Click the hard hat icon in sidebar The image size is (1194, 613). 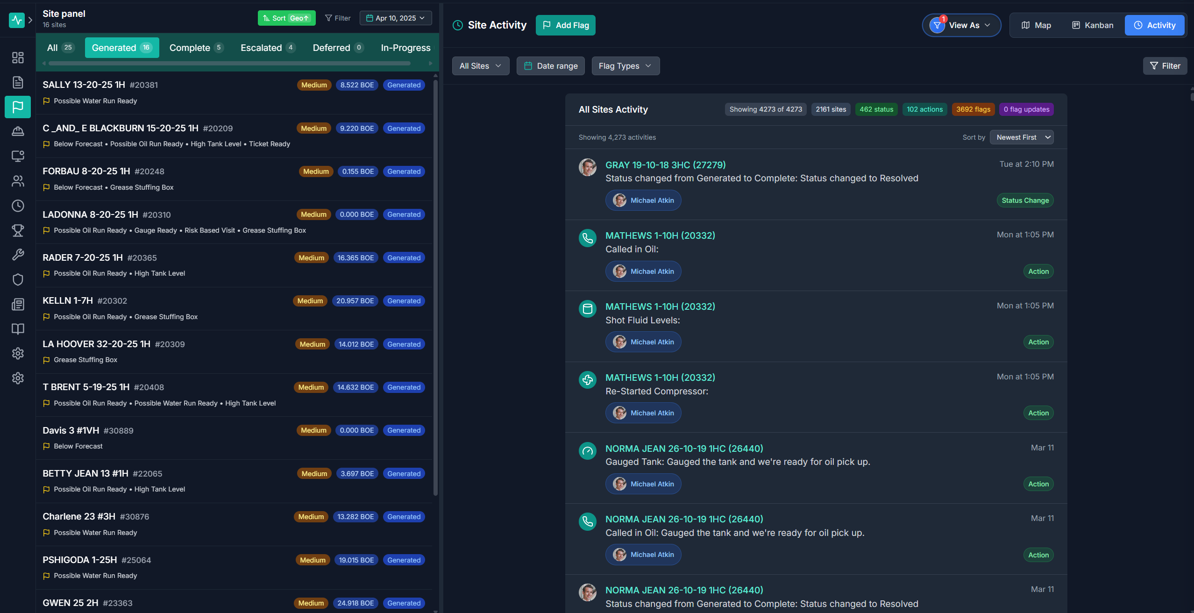tap(18, 131)
